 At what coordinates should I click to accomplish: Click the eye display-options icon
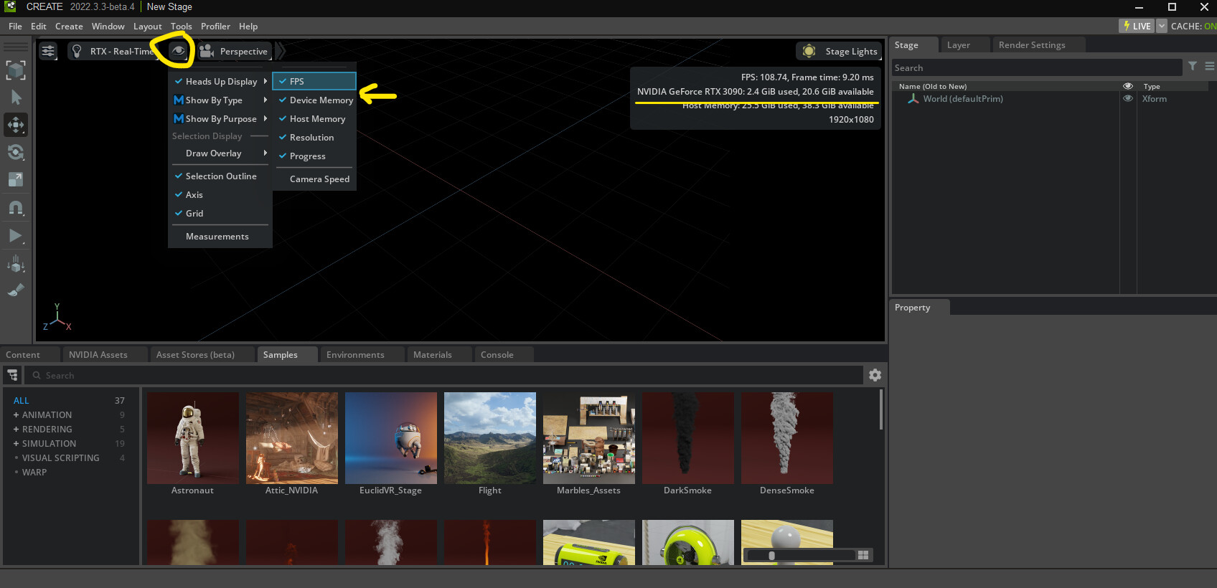[178, 51]
